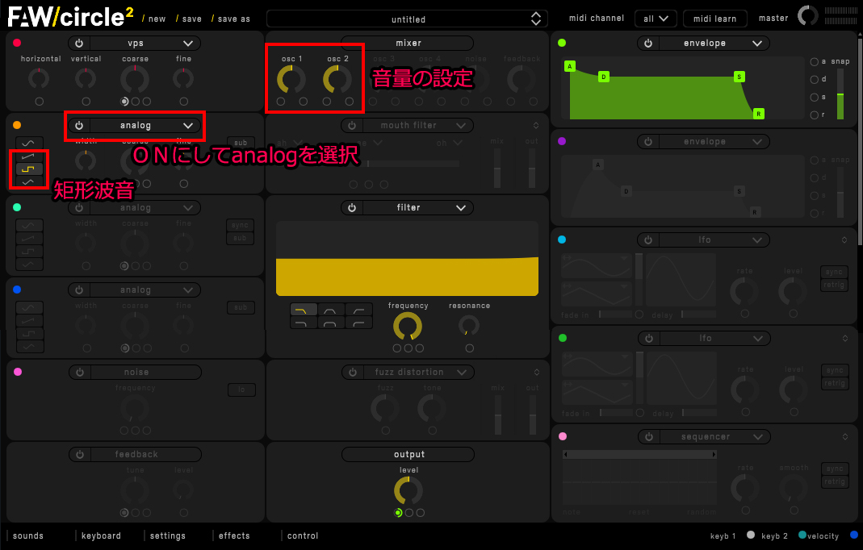Viewport: 863px width, 550px height.
Task: Click the blue modulation source dot on oscillator 4
Action: (x=17, y=290)
